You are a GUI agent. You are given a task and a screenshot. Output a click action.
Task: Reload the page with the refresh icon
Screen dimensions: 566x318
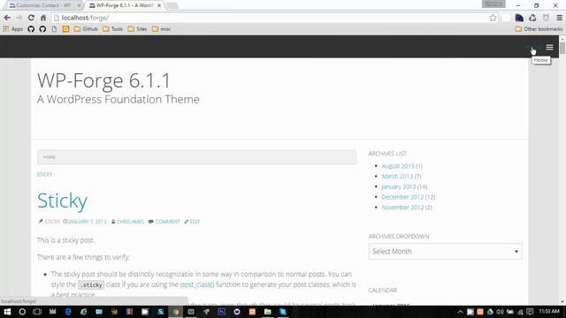(32, 18)
